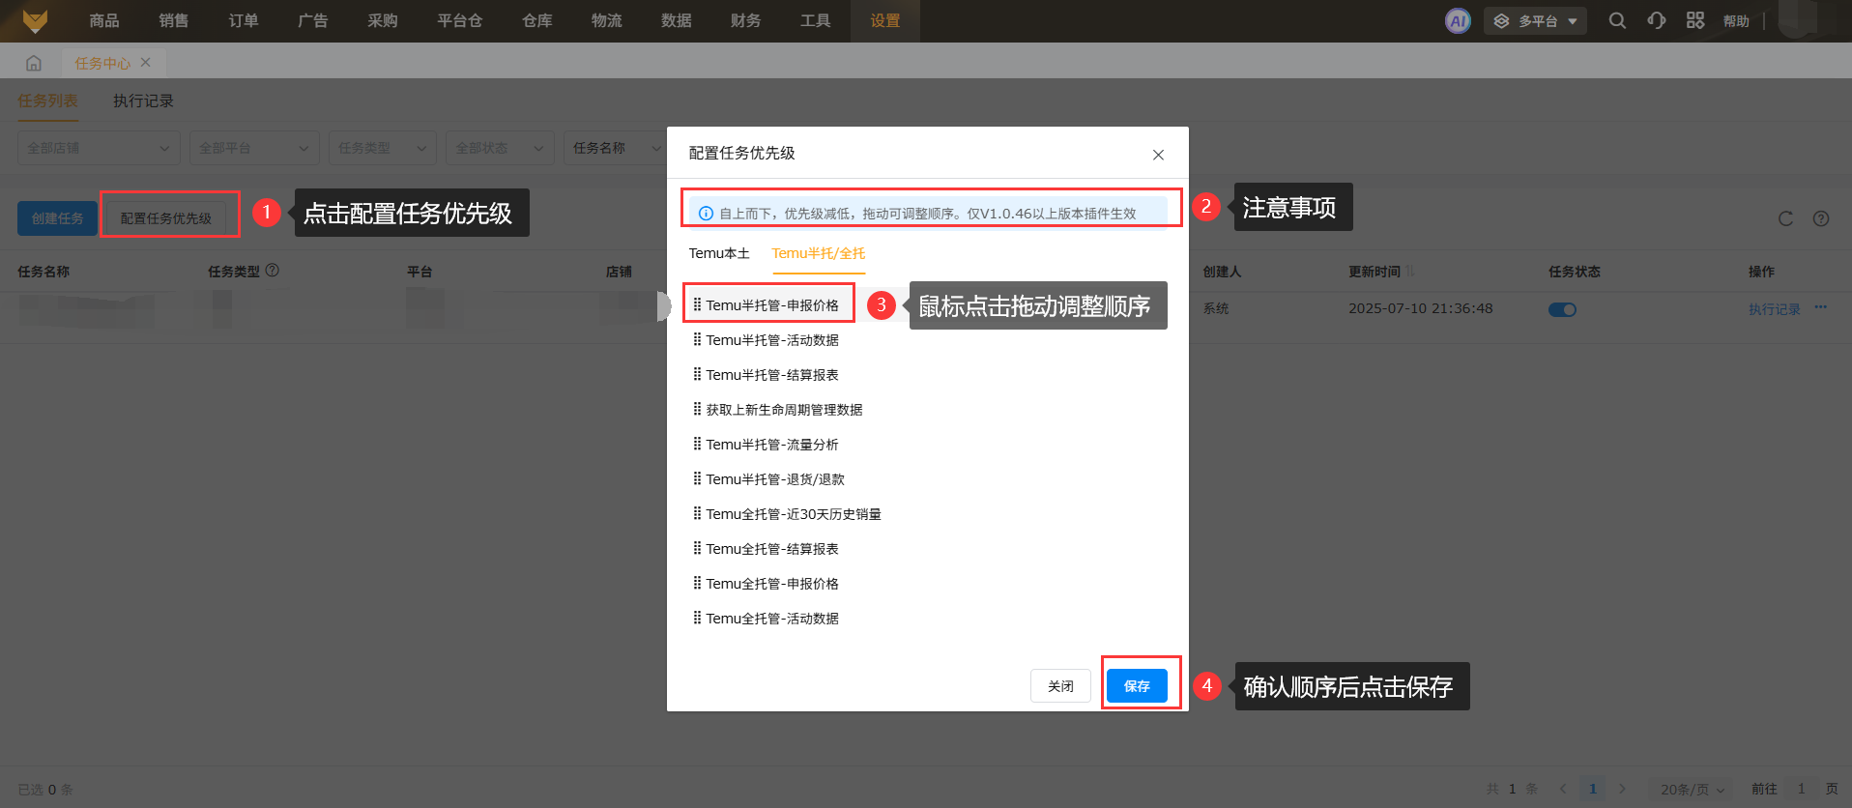Select the 任务列表 tab
Viewport: 1852px width, 808px height.
coord(47,101)
